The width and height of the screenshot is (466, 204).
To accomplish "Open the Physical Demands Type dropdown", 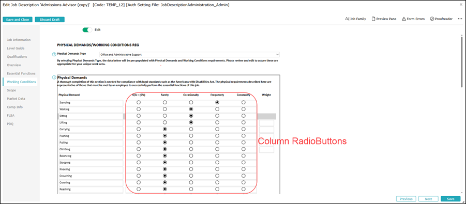I will [190, 55].
